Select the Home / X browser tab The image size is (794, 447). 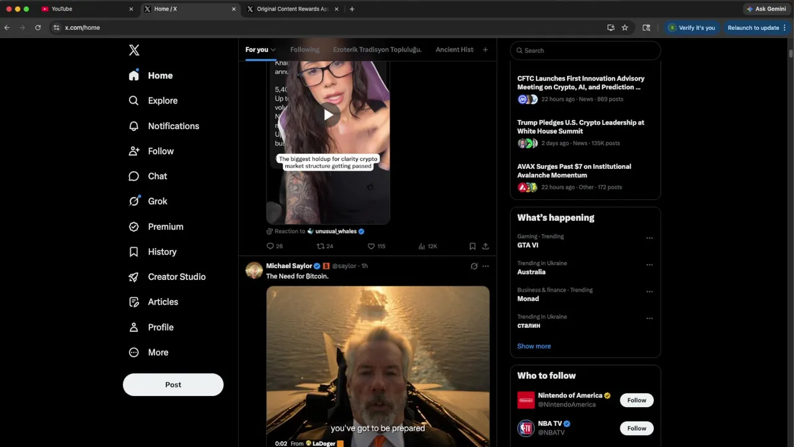click(190, 9)
